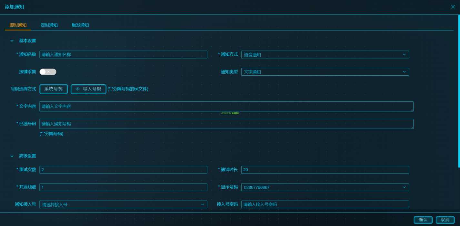Click the 通知名称 input field
460x226 pixels.
(123, 55)
